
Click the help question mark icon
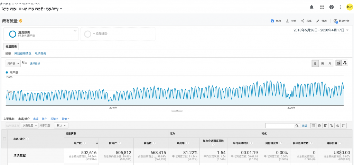click(x=332, y=7)
